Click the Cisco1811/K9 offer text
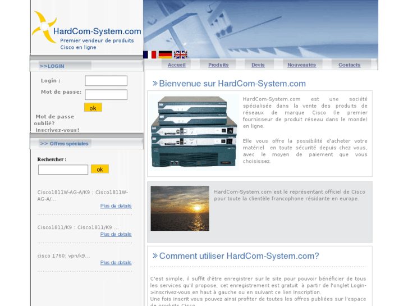The width and height of the screenshot is (408, 306). point(78,227)
